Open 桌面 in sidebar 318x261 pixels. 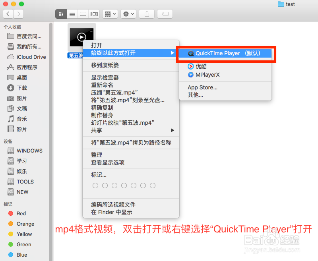[17, 77]
